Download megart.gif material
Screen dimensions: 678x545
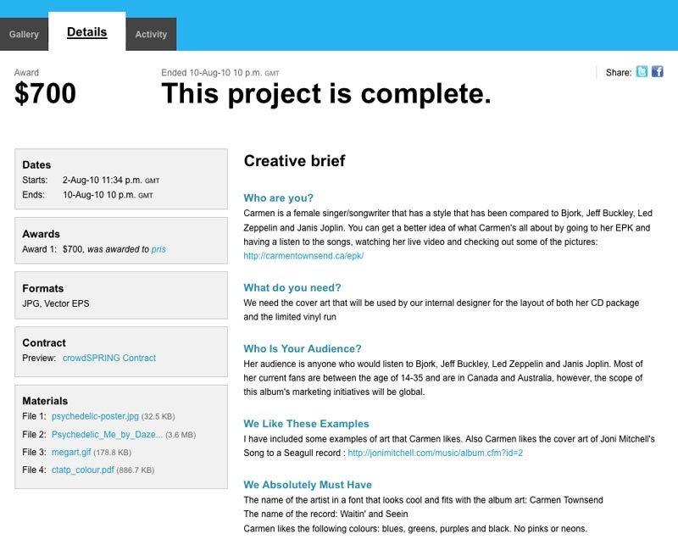(x=72, y=453)
